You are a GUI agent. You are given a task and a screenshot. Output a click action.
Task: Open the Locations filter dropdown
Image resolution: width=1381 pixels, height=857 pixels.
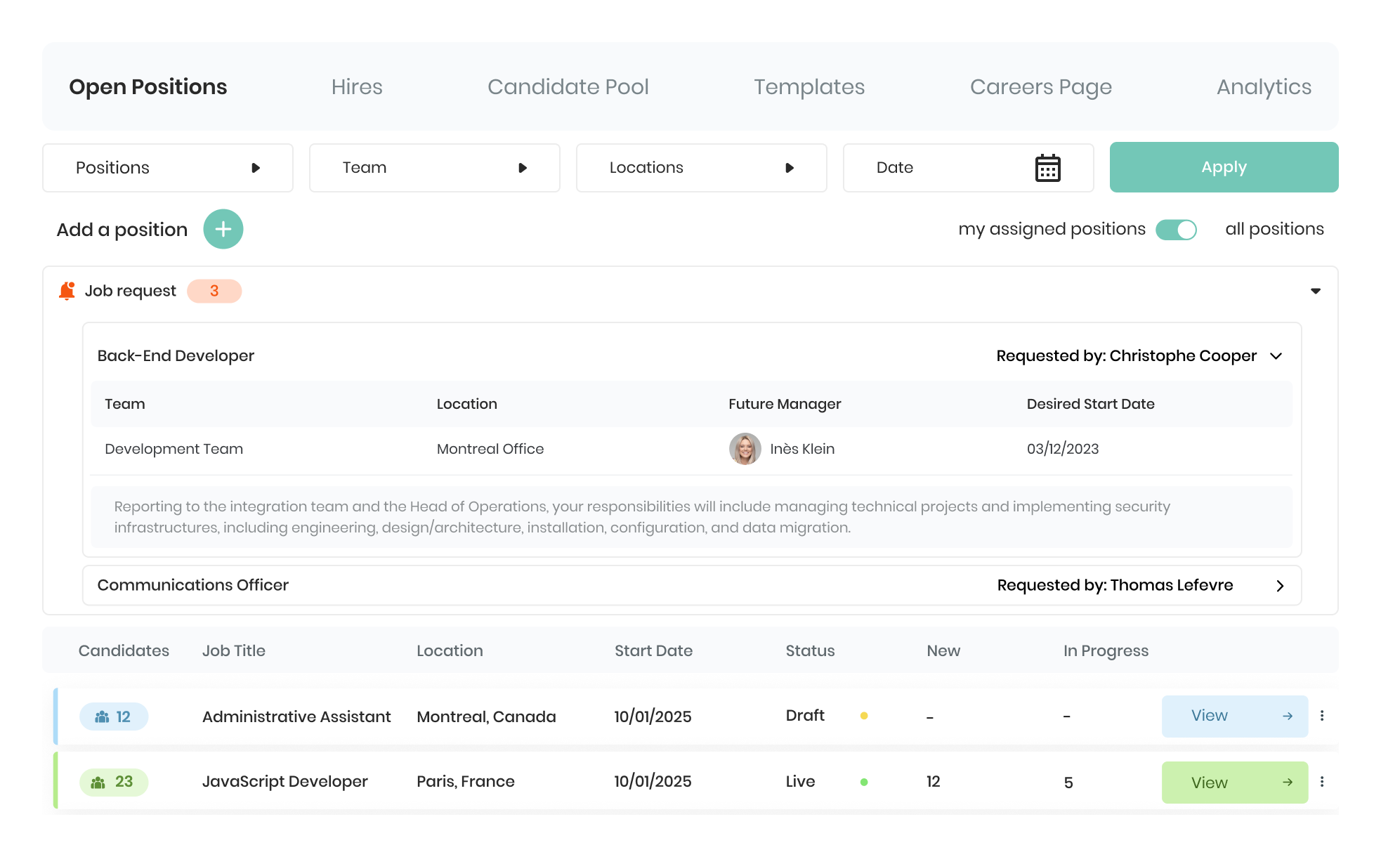pyautogui.click(x=702, y=168)
